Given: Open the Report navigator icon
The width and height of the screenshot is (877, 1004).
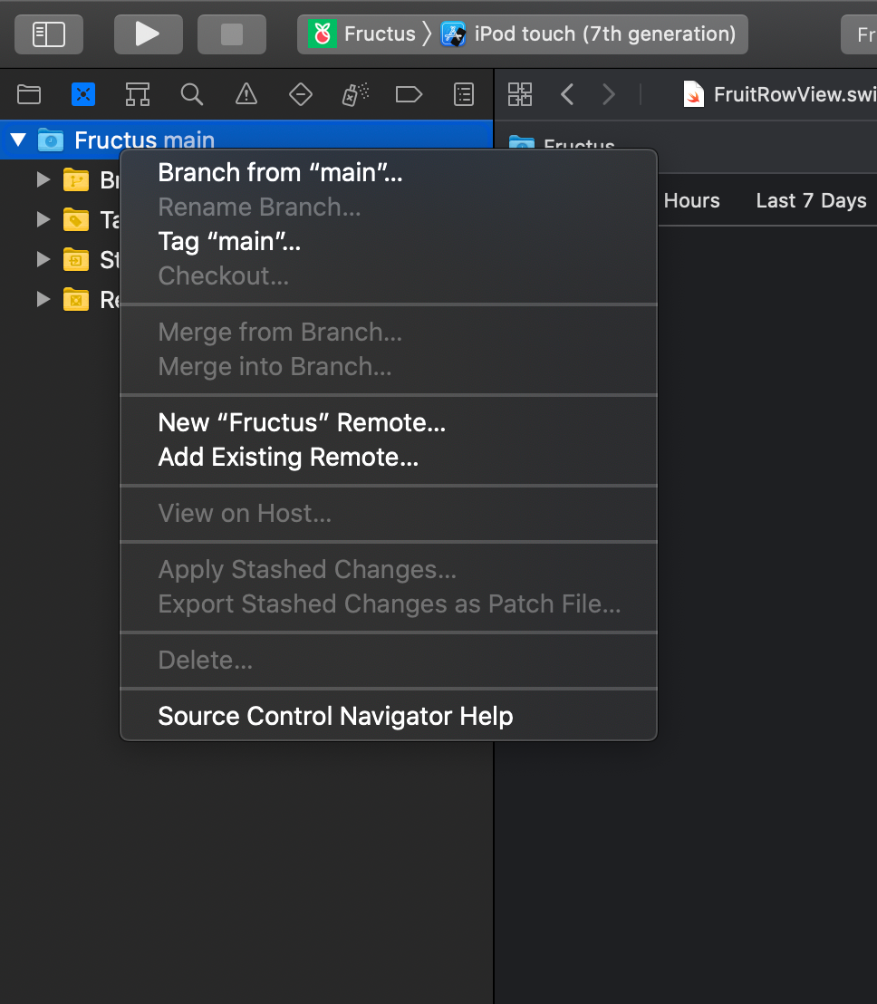Looking at the screenshot, I should pos(464,95).
